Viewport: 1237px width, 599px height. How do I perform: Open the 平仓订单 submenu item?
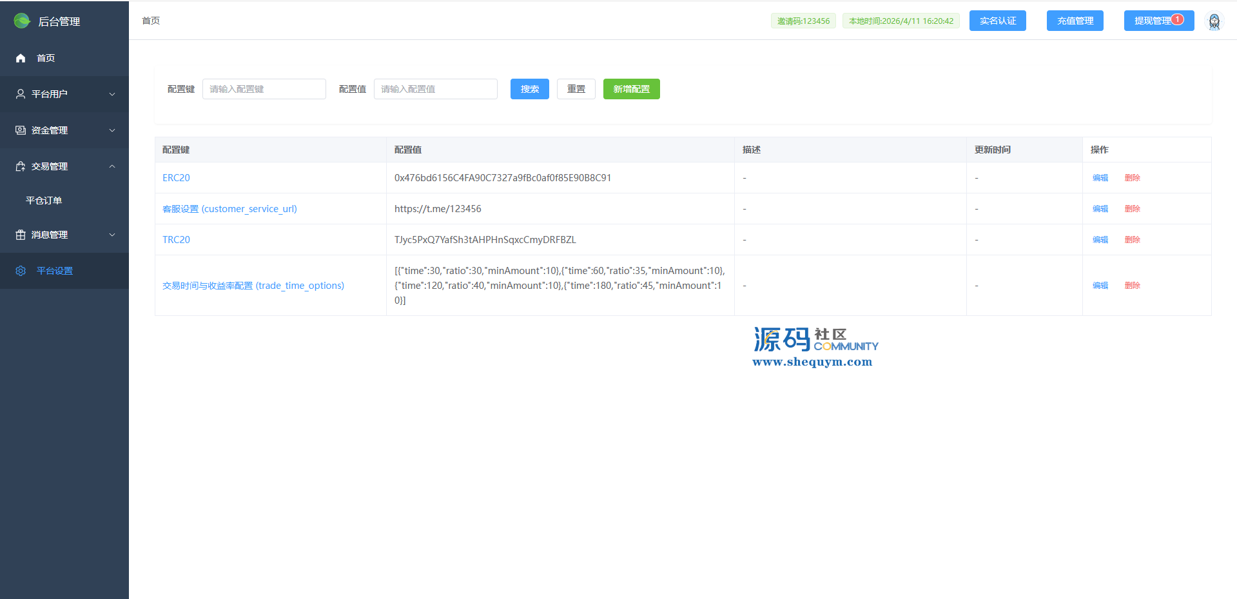pyautogui.click(x=44, y=201)
